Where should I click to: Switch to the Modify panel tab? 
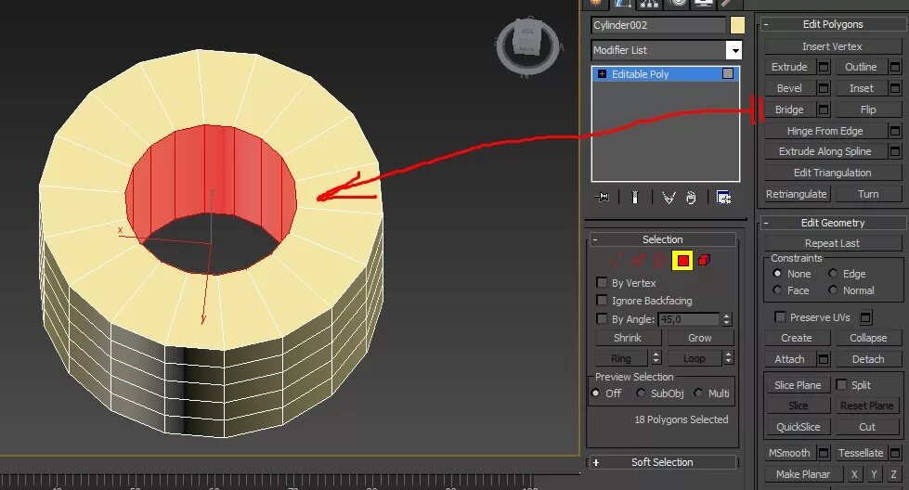(x=622, y=4)
